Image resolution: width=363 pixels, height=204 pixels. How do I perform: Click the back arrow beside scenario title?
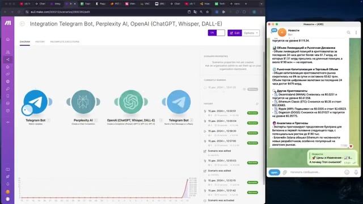tap(22, 24)
